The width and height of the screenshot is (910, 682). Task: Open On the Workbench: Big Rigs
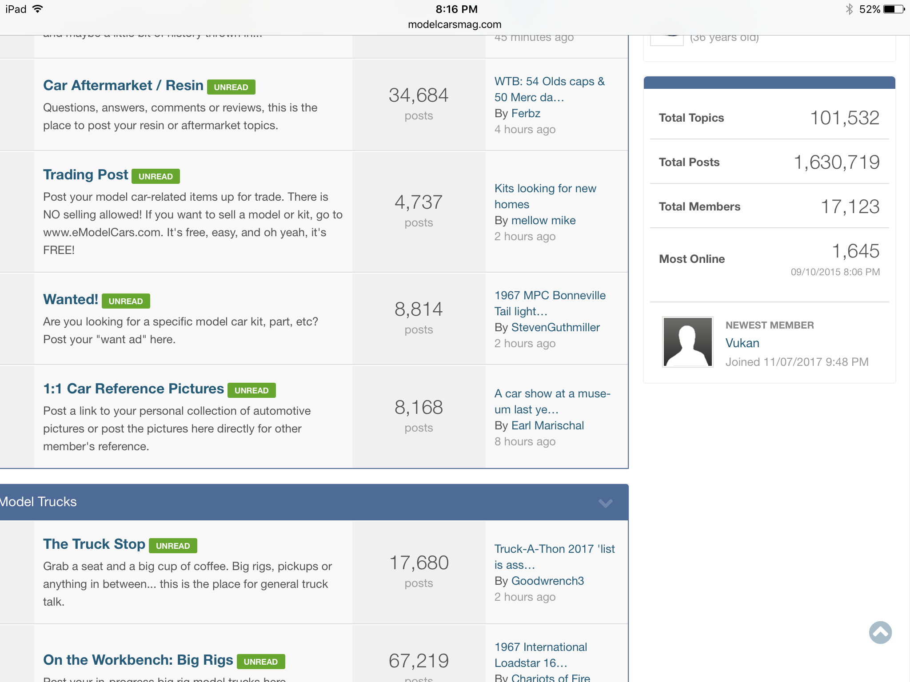[138, 660]
